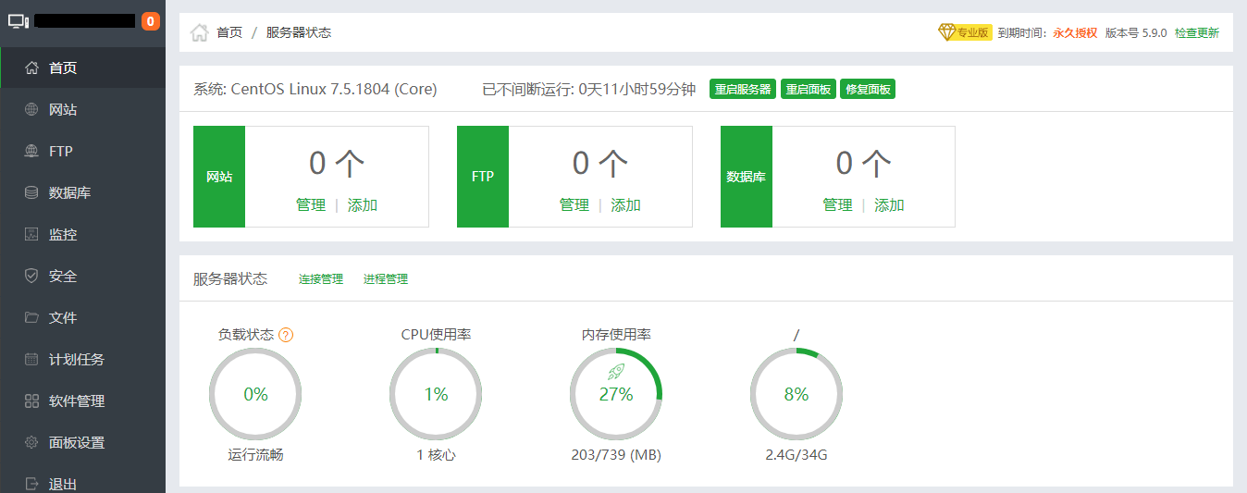This screenshot has width=1247, height=493.
Task: Click 检查更新 link
Action: click(x=1197, y=32)
